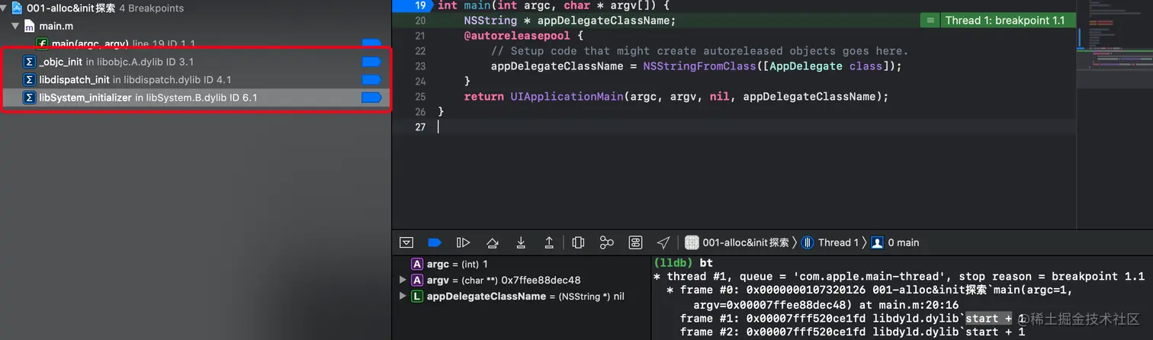Click the sigma icon beside _objc_init
This screenshot has height=340, width=1153.
(30, 62)
